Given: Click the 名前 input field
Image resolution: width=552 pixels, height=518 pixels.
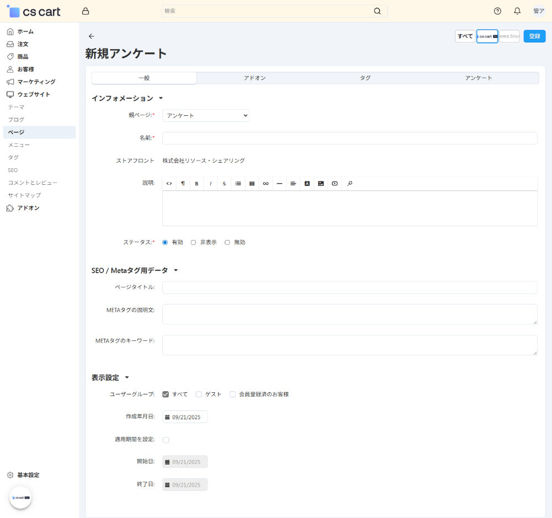Looking at the screenshot, I should [x=349, y=138].
